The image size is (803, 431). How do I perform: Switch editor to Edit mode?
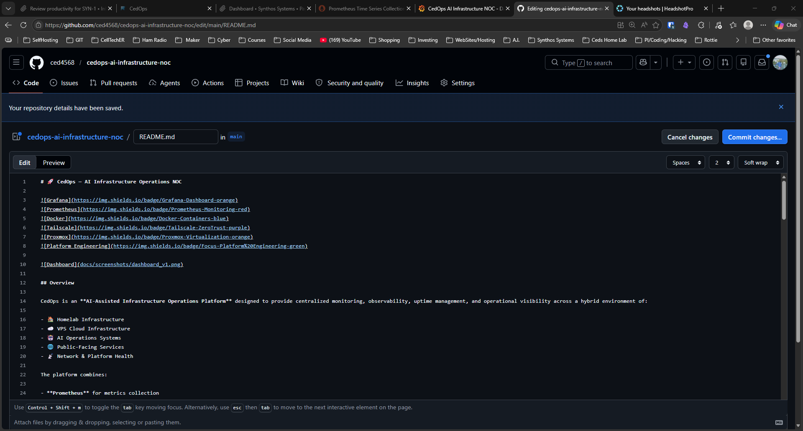25,162
